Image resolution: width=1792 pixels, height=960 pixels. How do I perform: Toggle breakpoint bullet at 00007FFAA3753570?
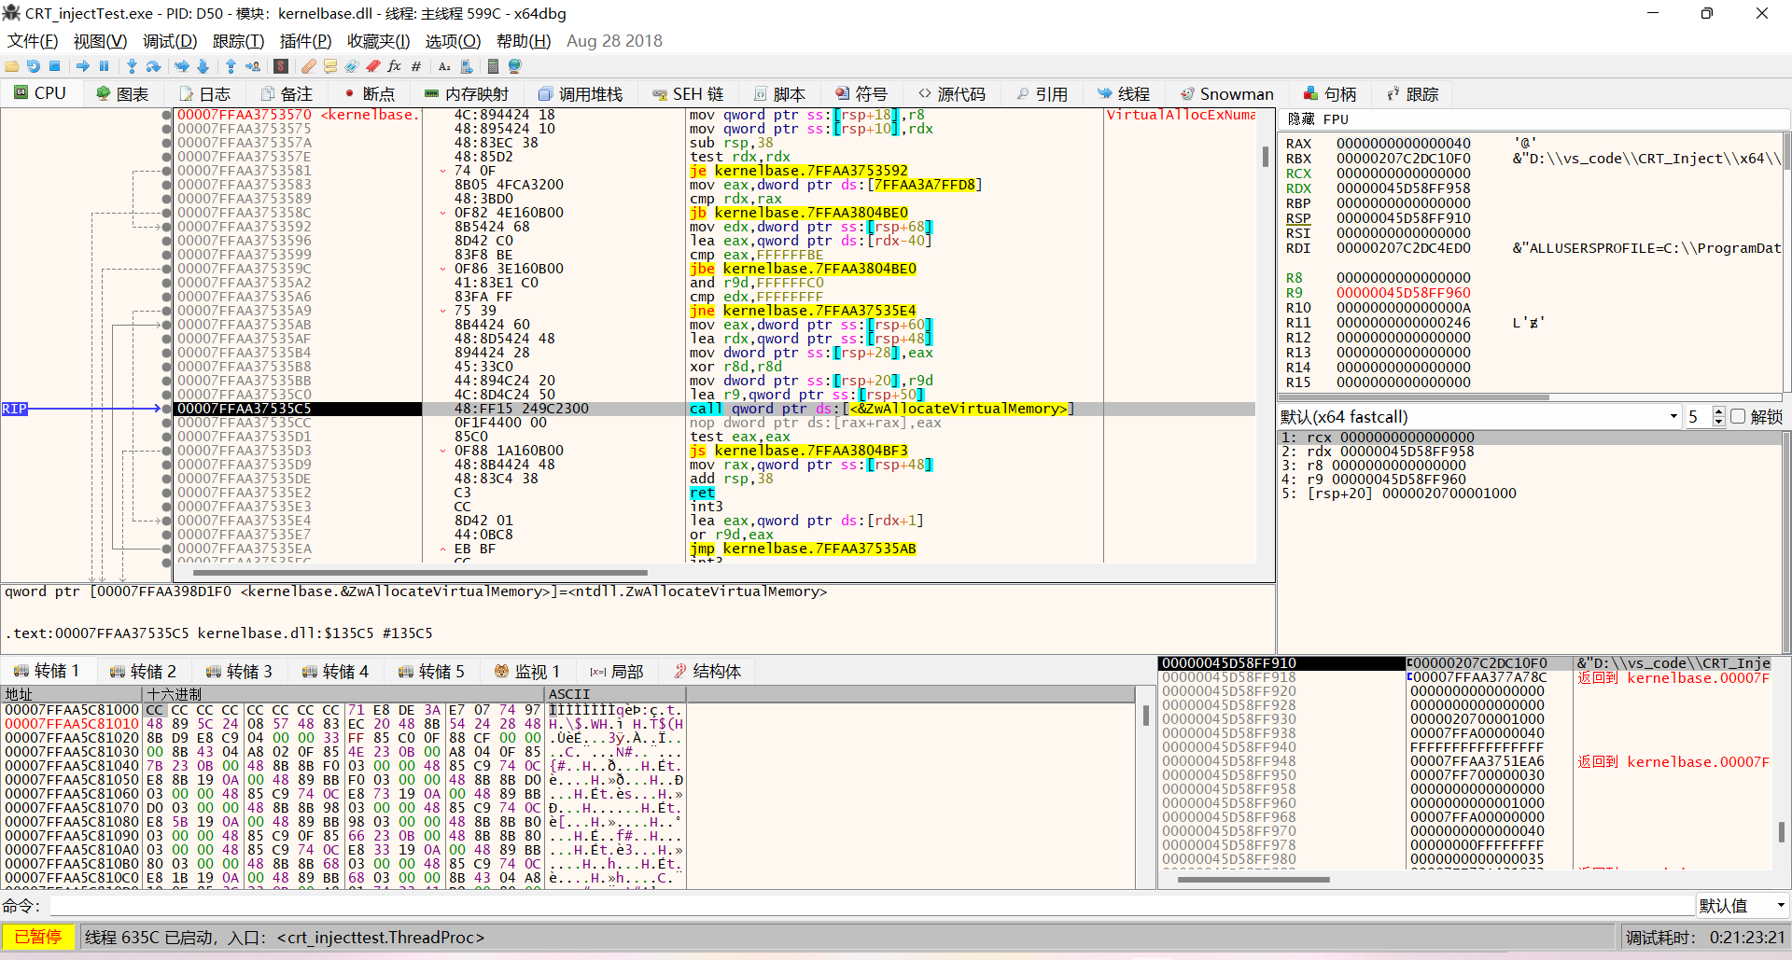pyautogui.click(x=166, y=115)
